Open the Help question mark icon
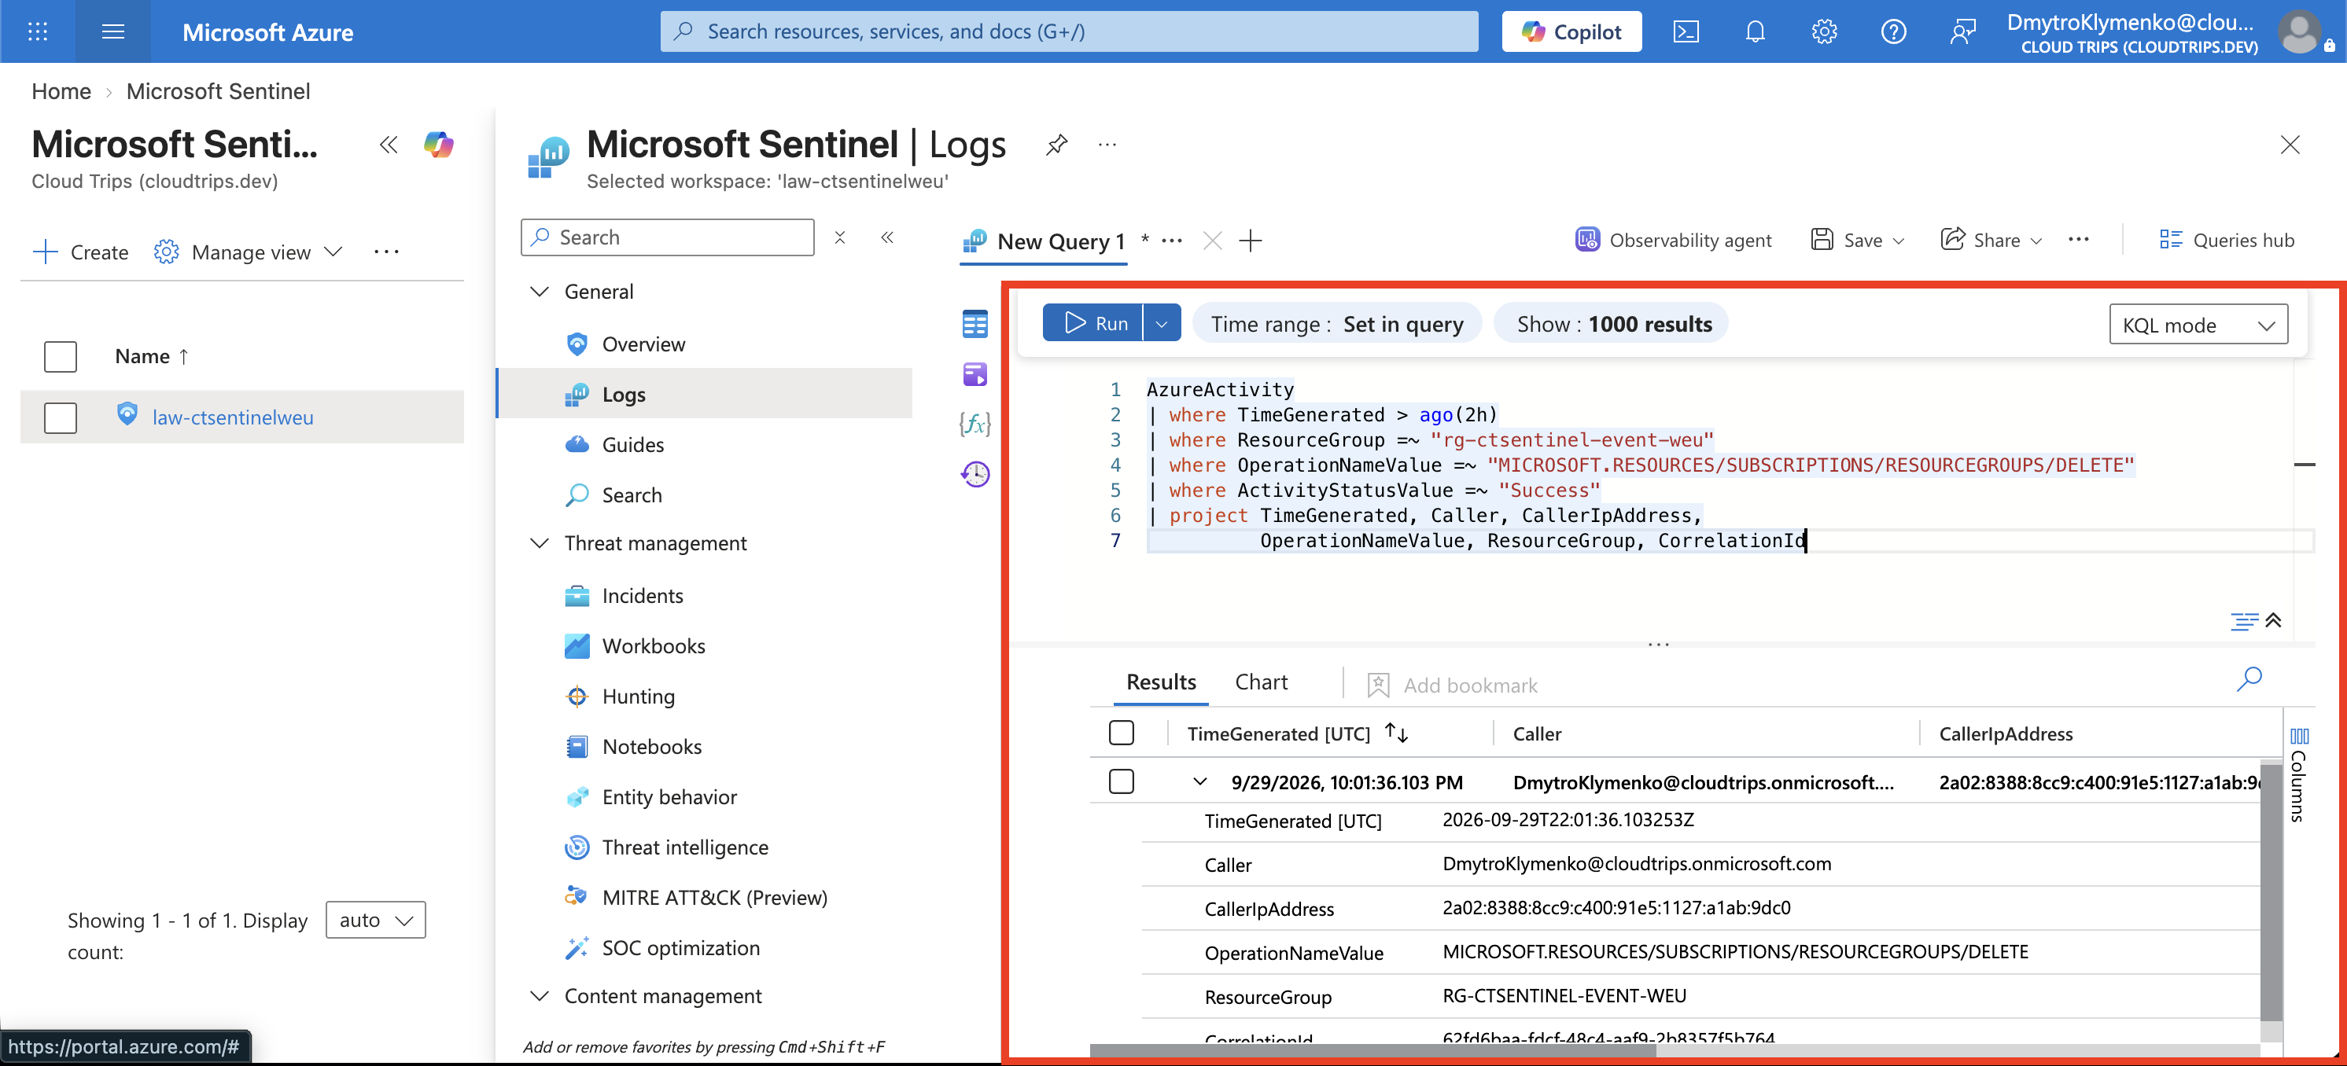Viewport: 2347px width, 1066px height. [1893, 32]
